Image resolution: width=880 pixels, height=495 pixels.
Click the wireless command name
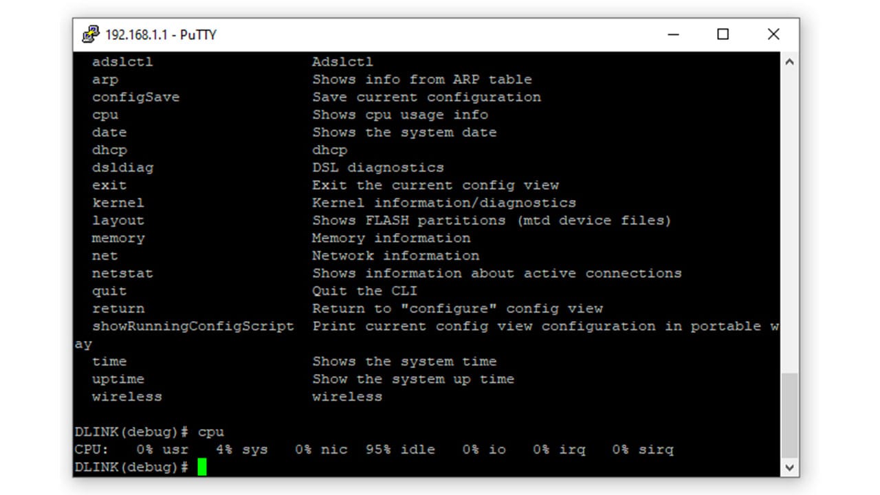point(126,397)
